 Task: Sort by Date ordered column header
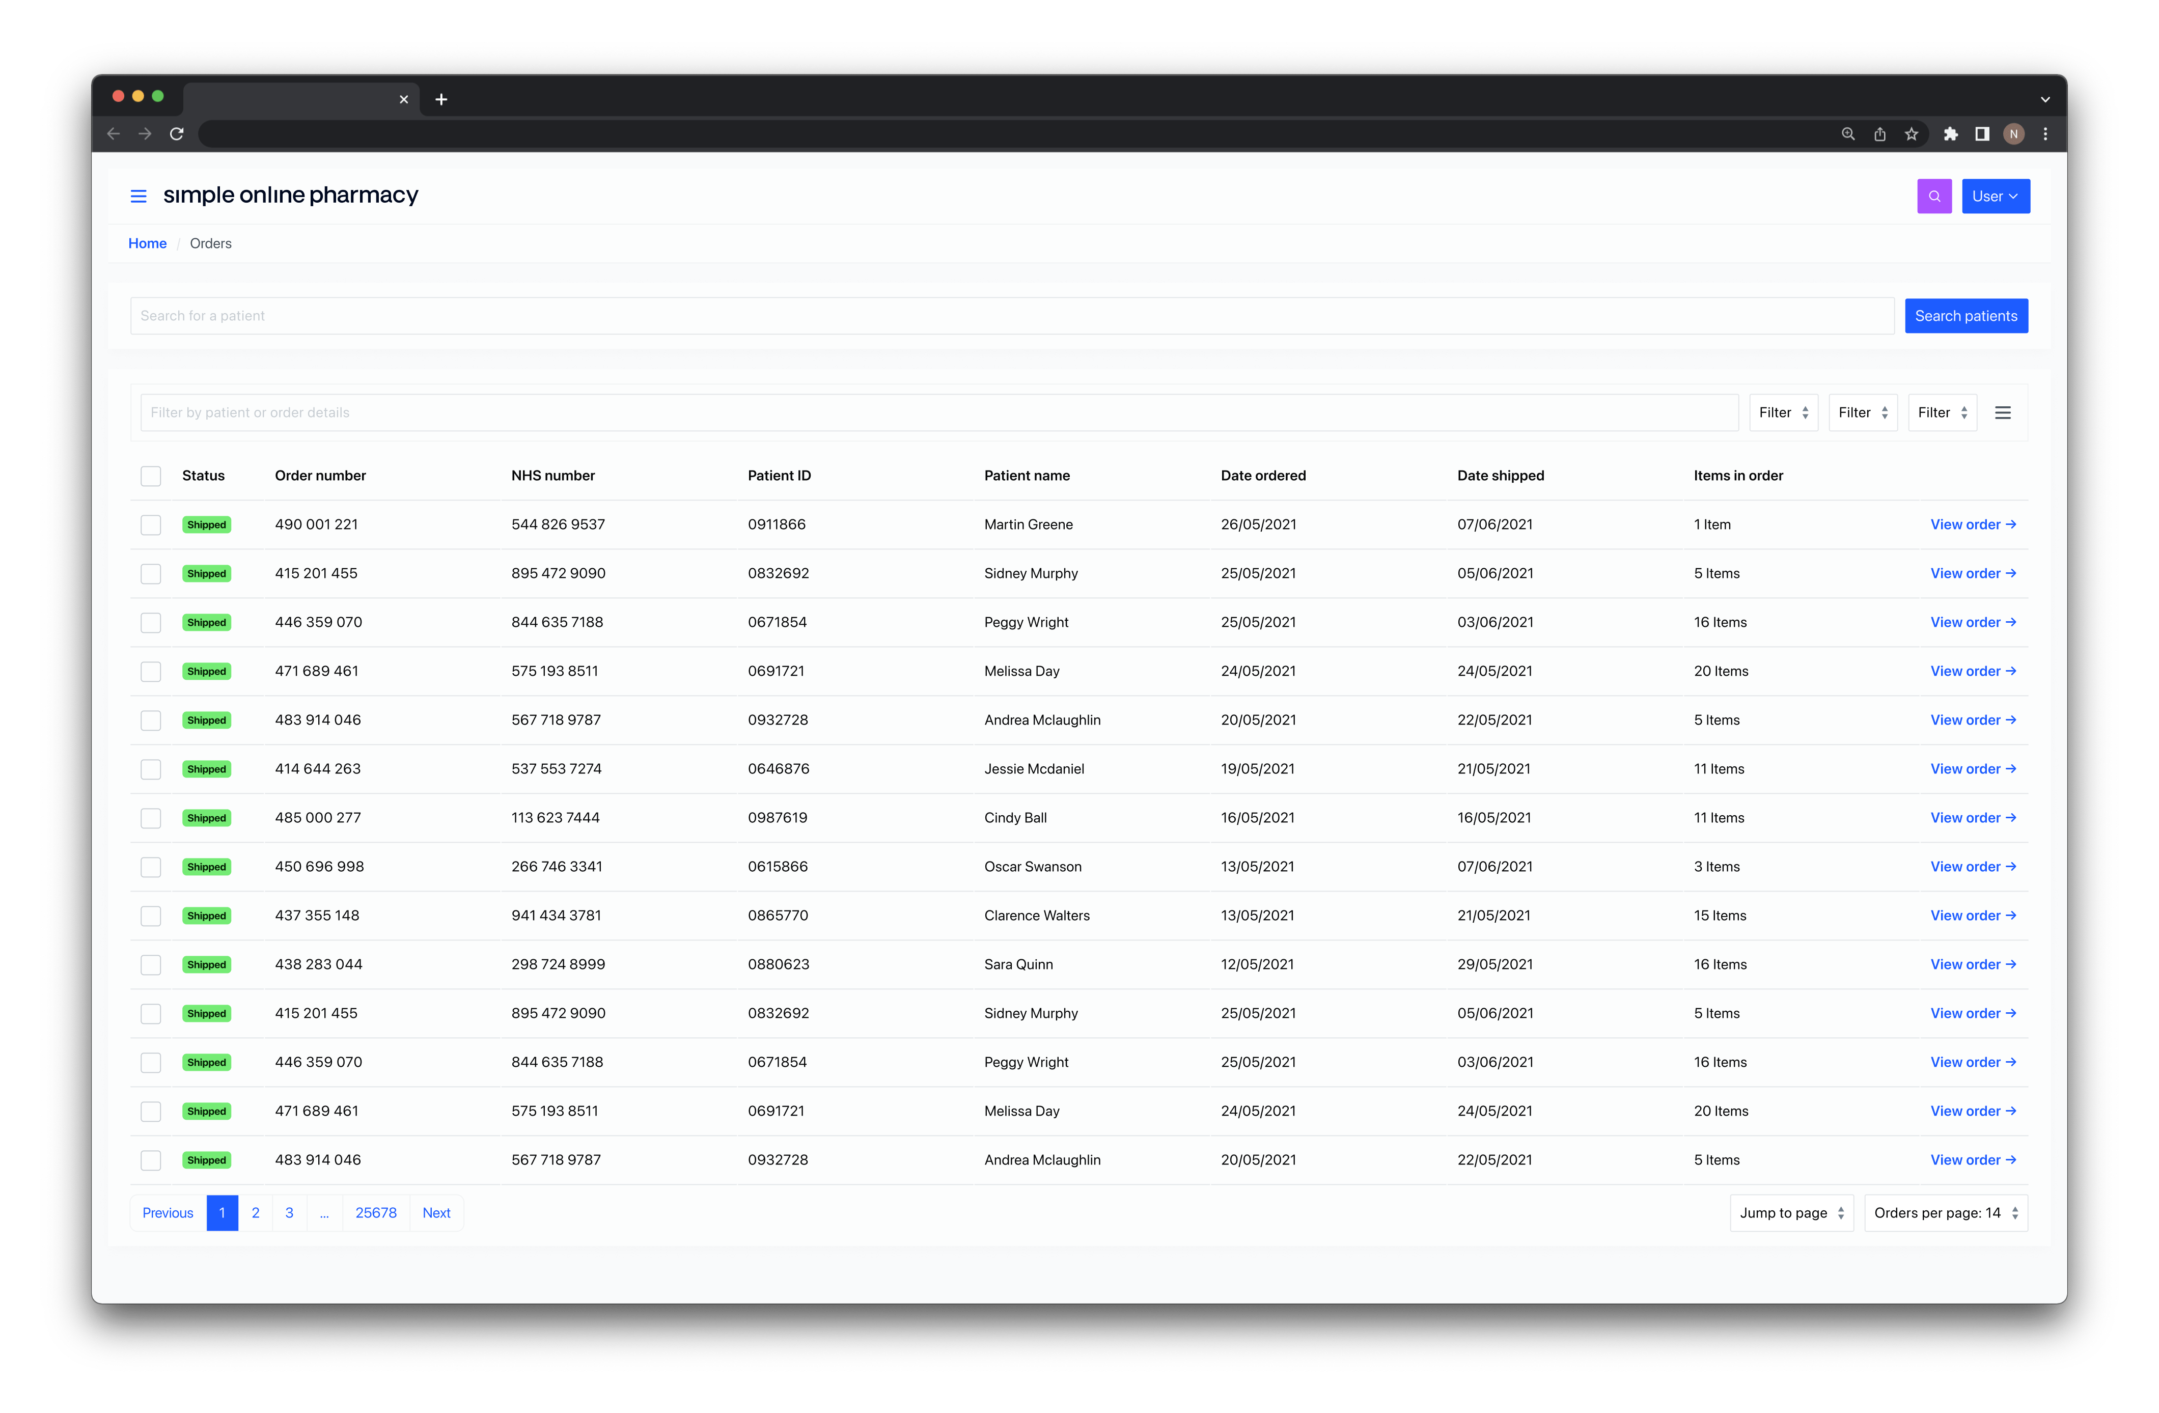(x=1263, y=476)
